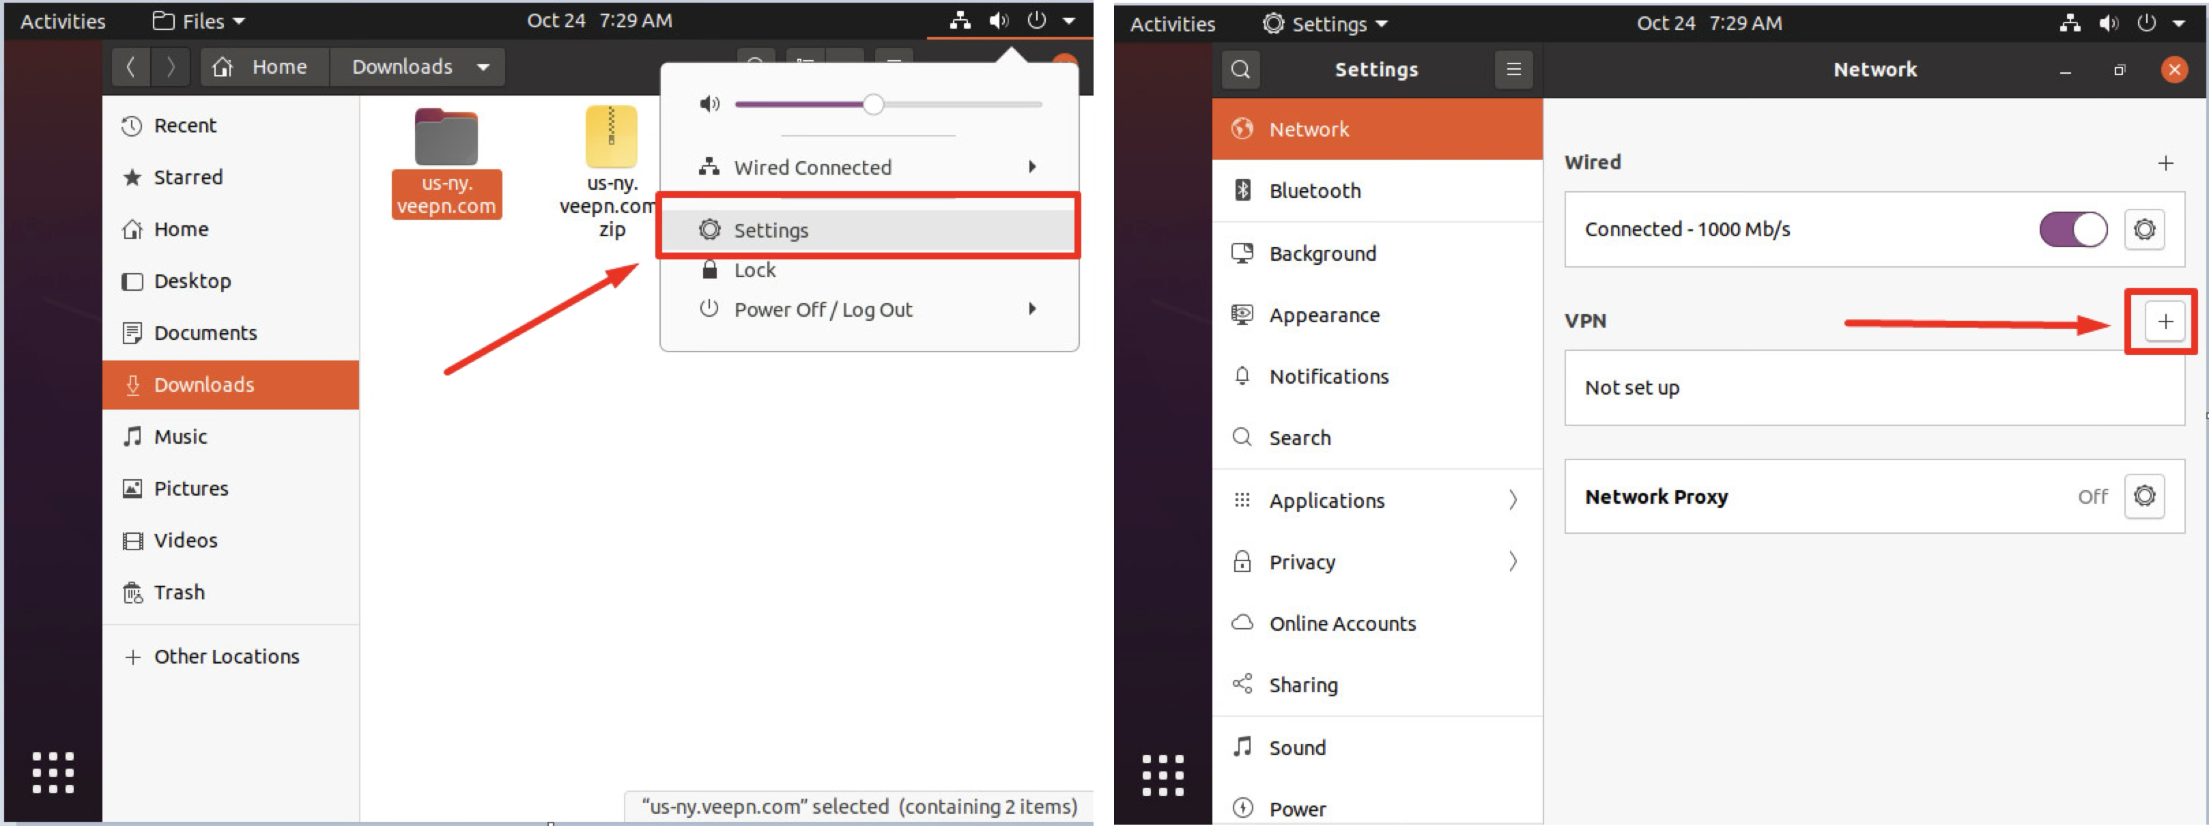The height and width of the screenshot is (826, 2209).
Task: Adjust the volume slider
Action: 874,104
